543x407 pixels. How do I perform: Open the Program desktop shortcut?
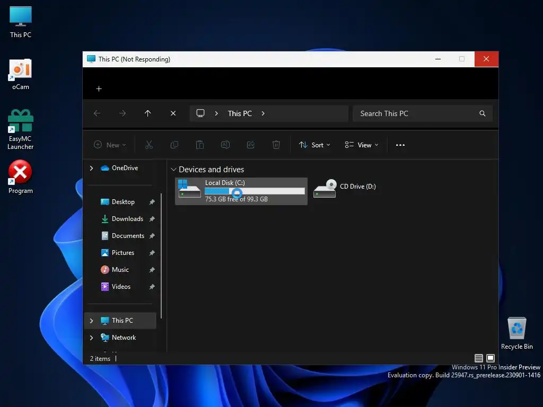21,177
